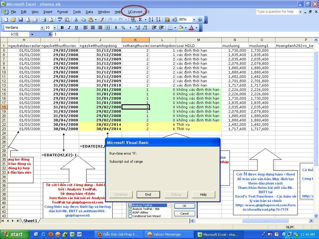Sort ascending with the A-Z icon
319x239 pixels.
pos(151,20)
